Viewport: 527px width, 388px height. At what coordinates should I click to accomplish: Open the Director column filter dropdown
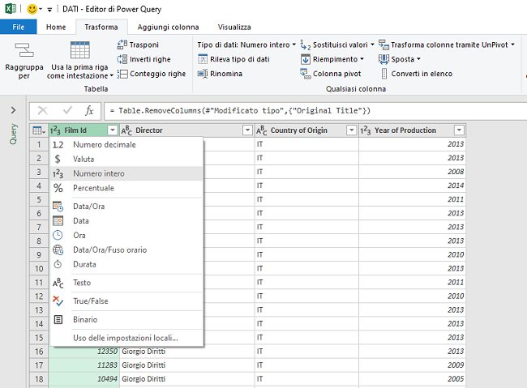[247, 130]
